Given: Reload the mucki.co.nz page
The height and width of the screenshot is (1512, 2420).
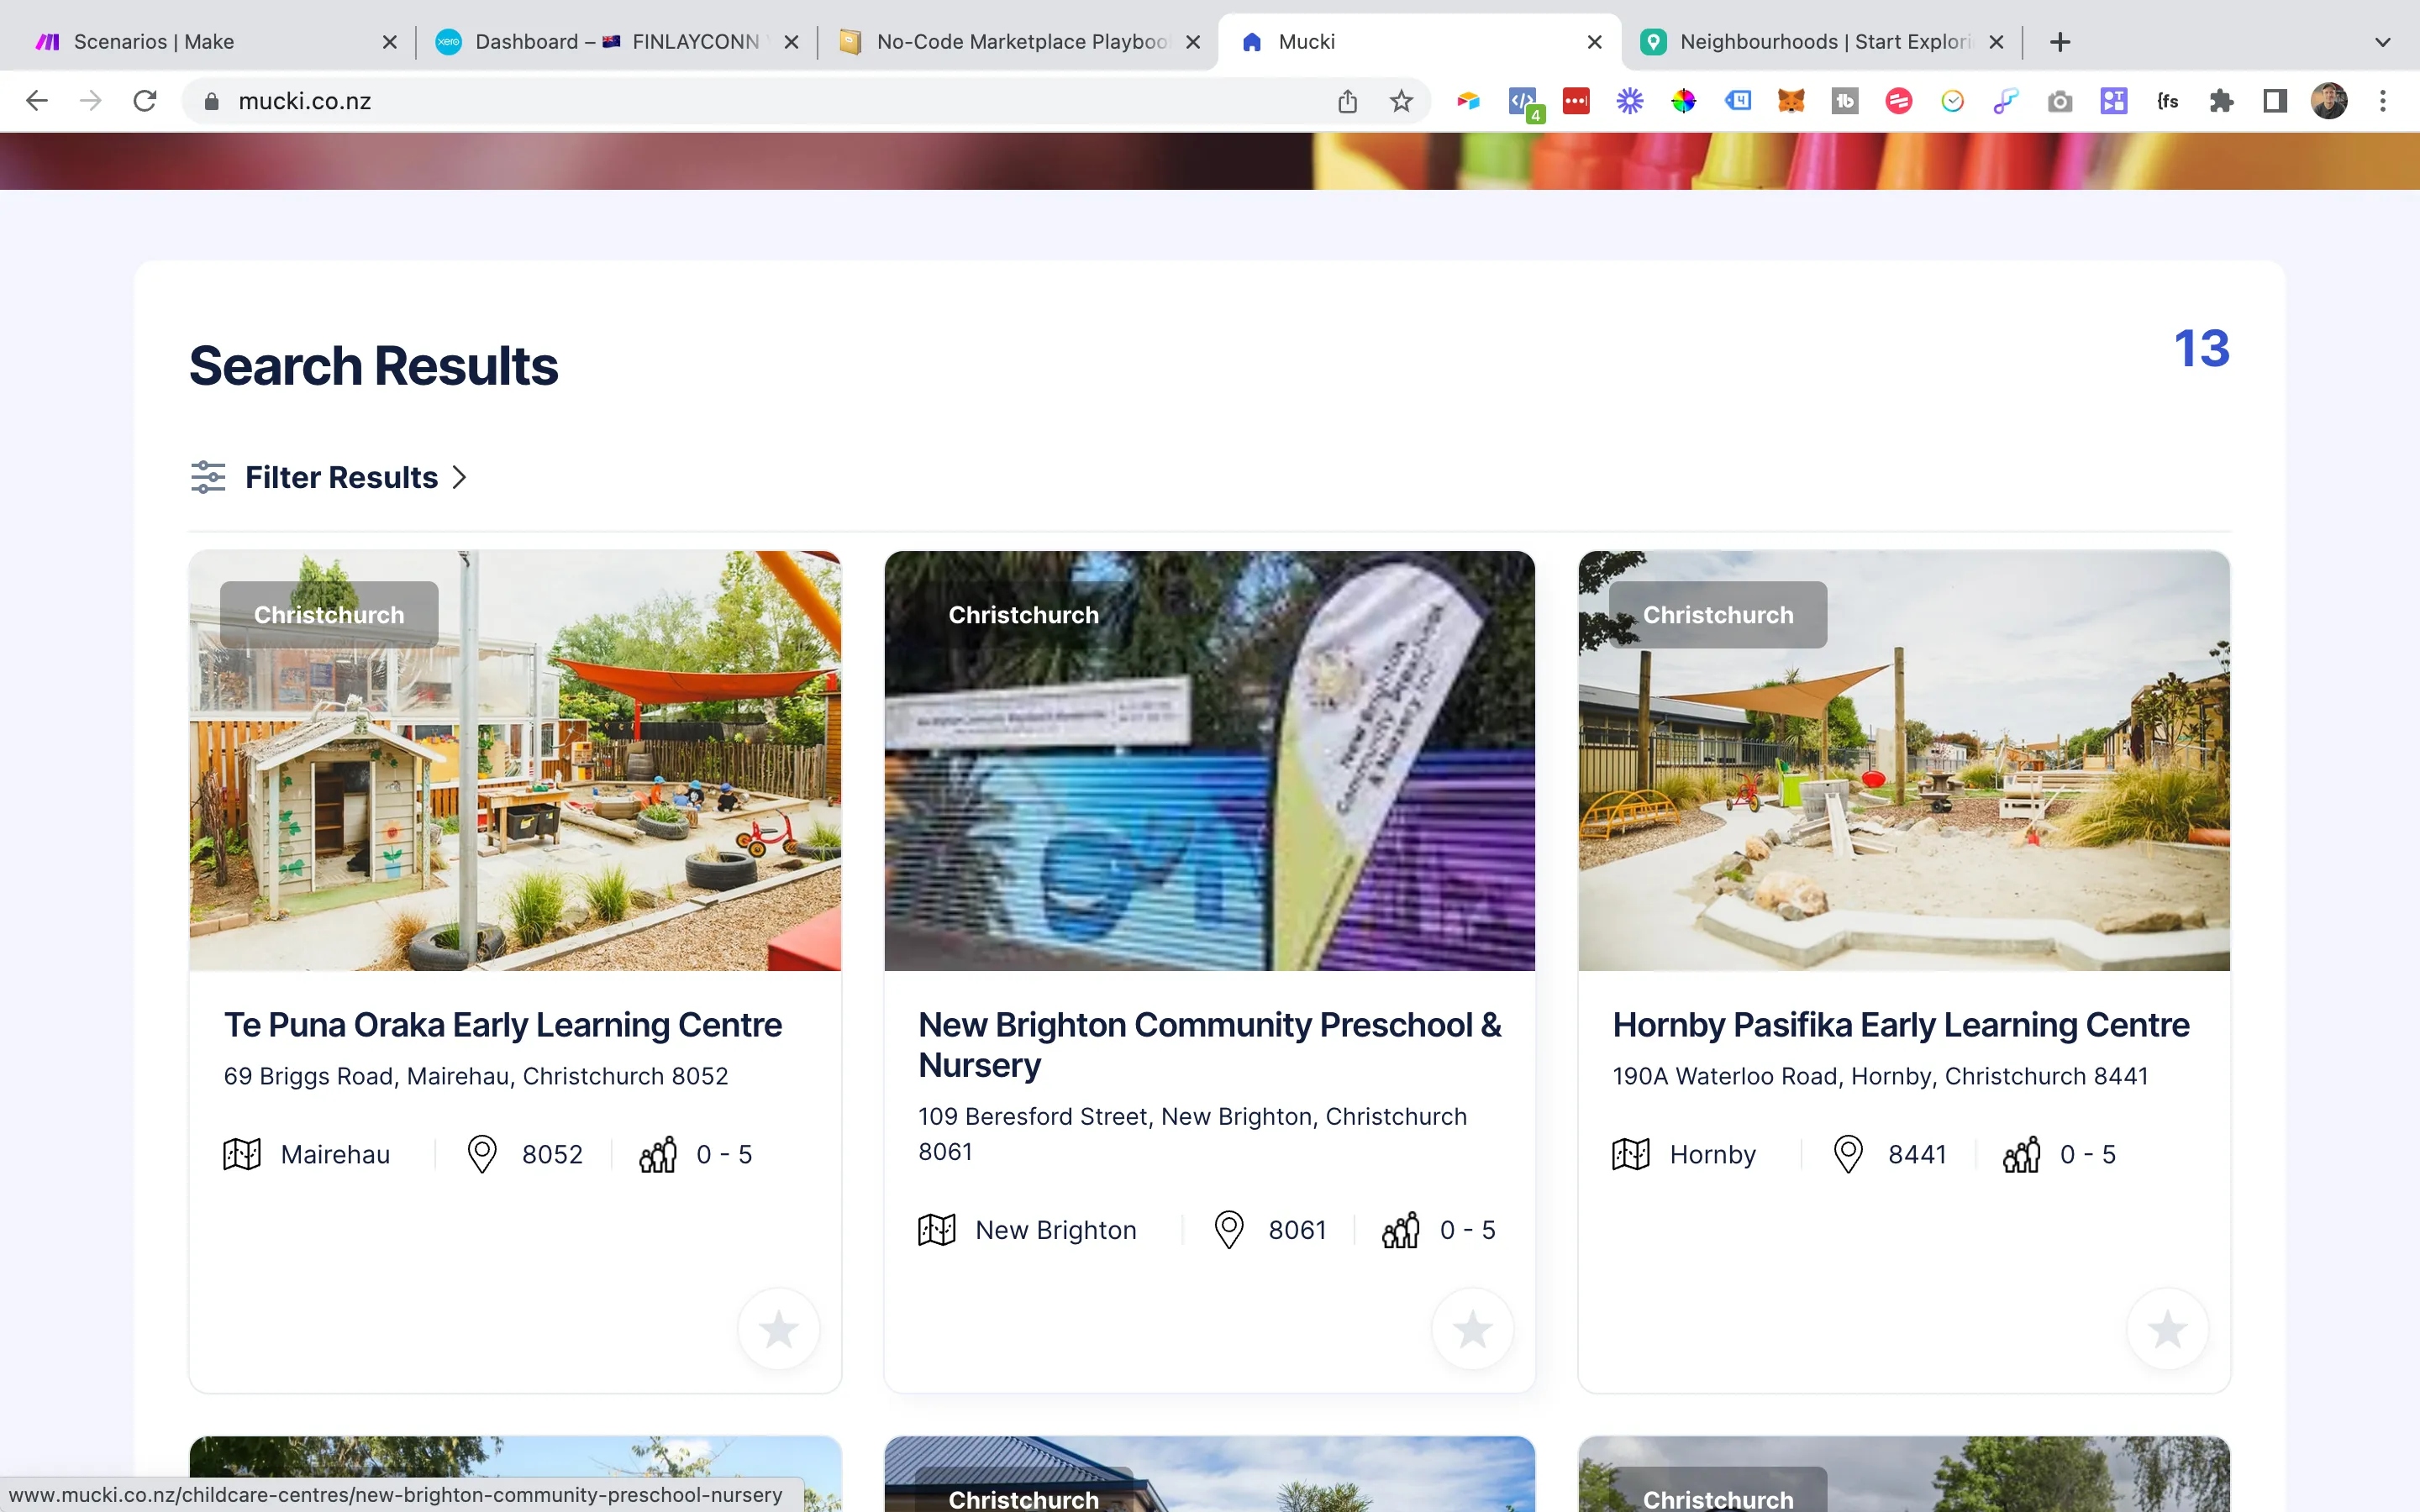Looking at the screenshot, I should click(x=145, y=101).
